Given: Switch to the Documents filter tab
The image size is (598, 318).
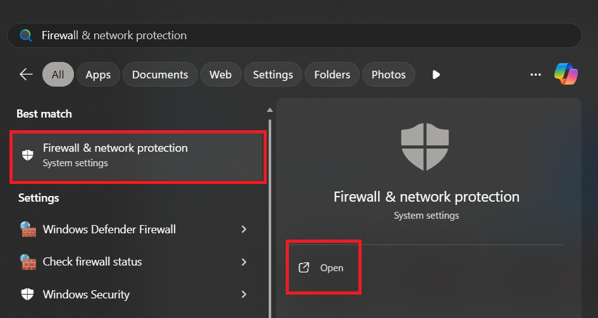Looking at the screenshot, I should pos(160,75).
